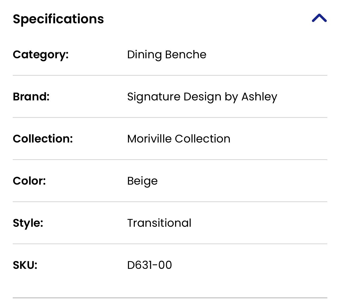Click the Collection label

(43, 139)
